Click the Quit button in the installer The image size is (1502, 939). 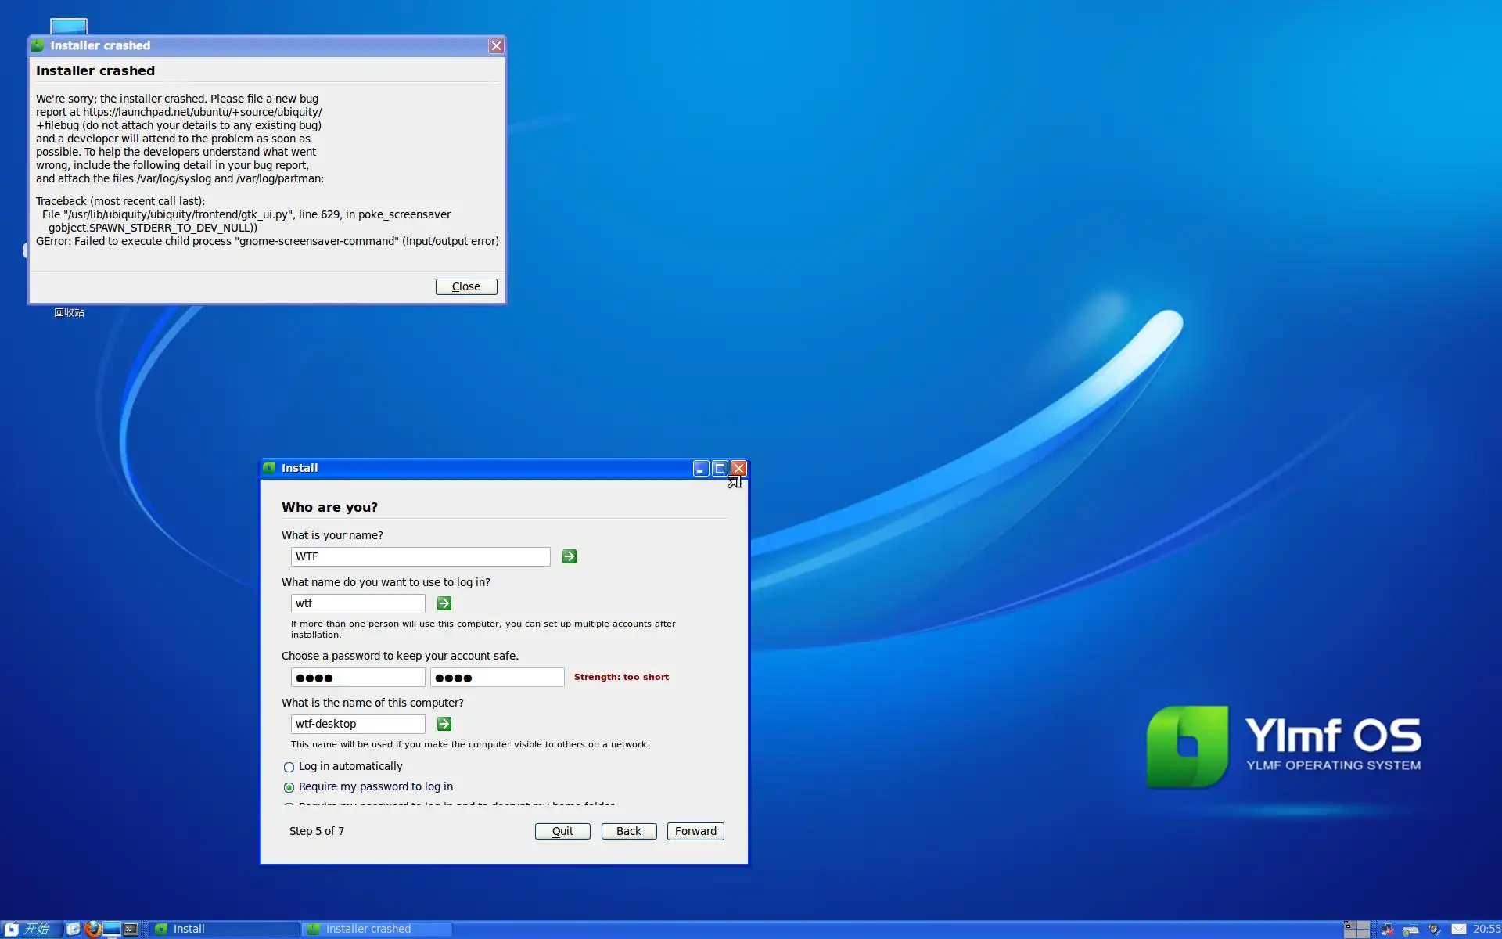(562, 831)
